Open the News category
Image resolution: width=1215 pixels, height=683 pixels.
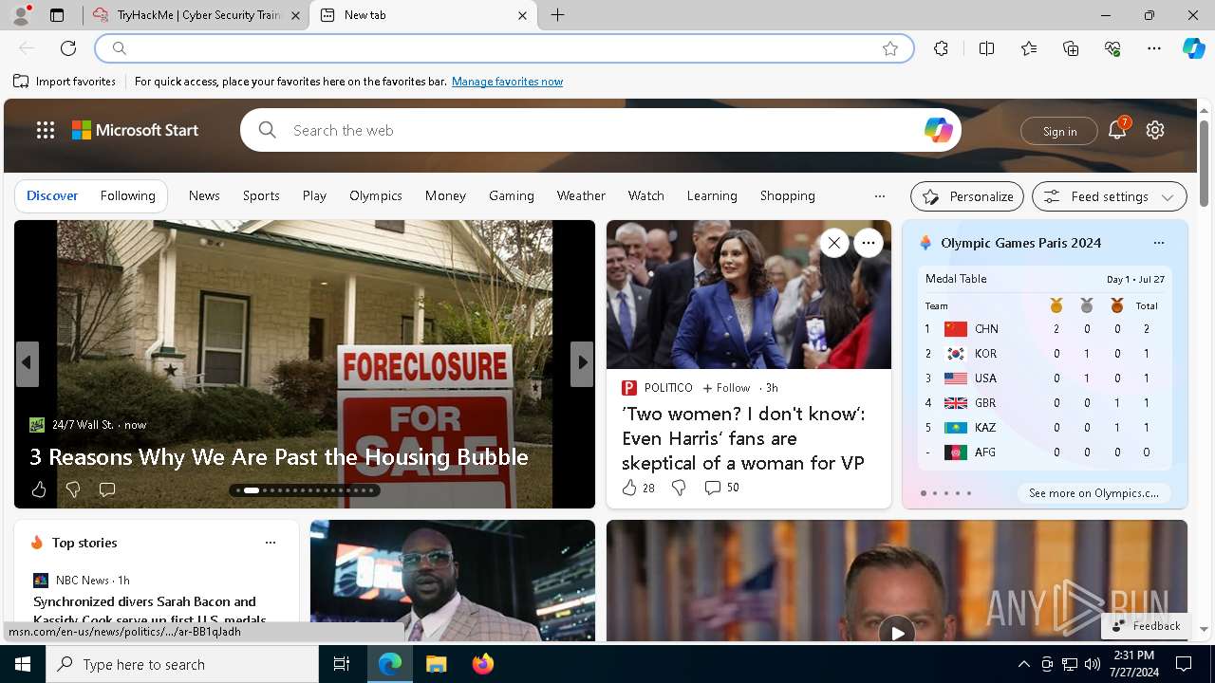[204, 195]
